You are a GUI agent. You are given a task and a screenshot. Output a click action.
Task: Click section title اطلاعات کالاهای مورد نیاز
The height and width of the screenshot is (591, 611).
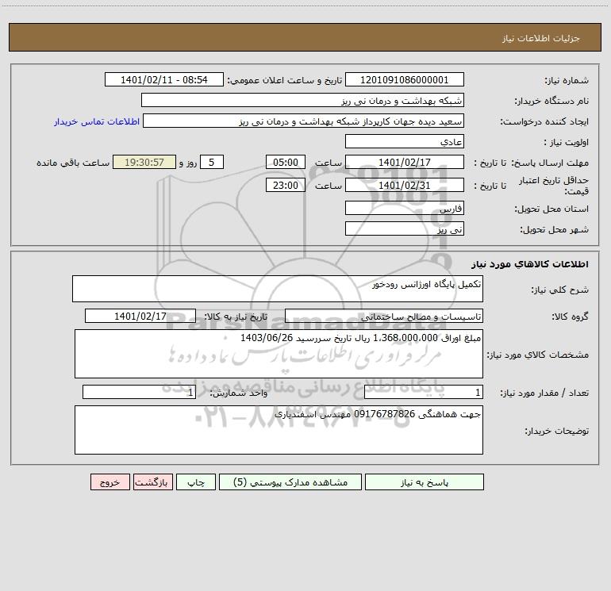(x=530, y=264)
